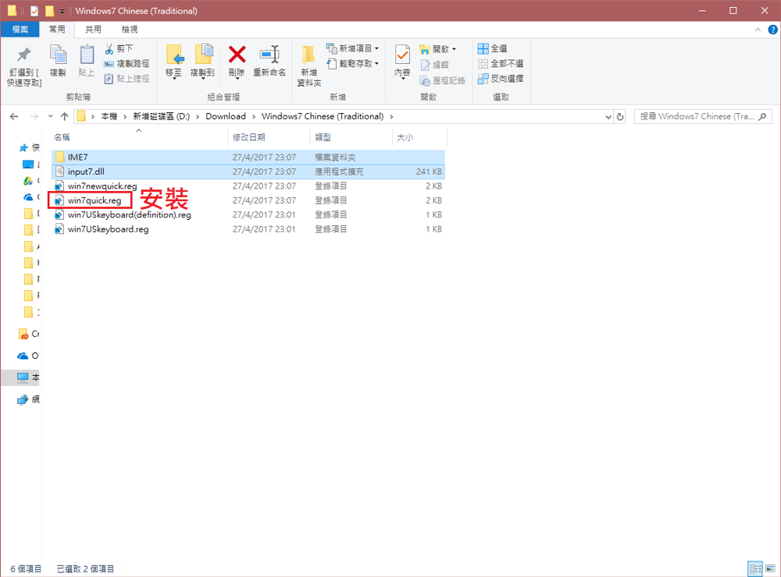The width and height of the screenshot is (781, 577).
Task: Click Download in the address breadcrumb
Action: point(226,116)
